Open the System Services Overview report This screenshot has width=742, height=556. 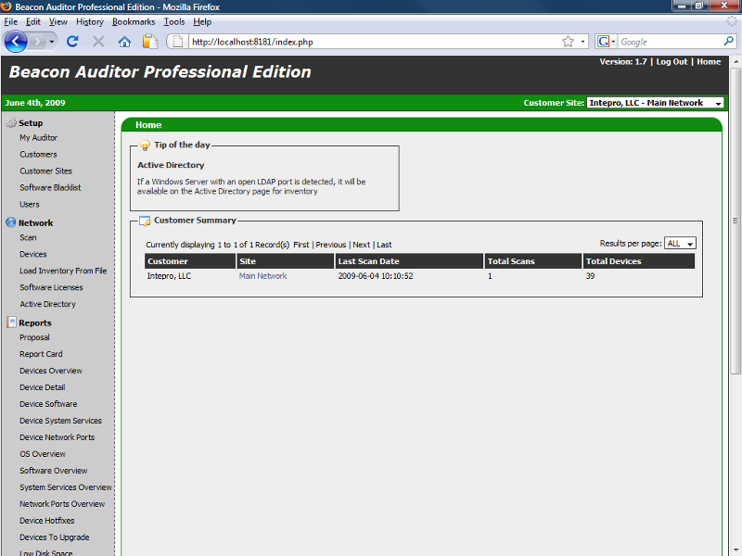coord(66,487)
